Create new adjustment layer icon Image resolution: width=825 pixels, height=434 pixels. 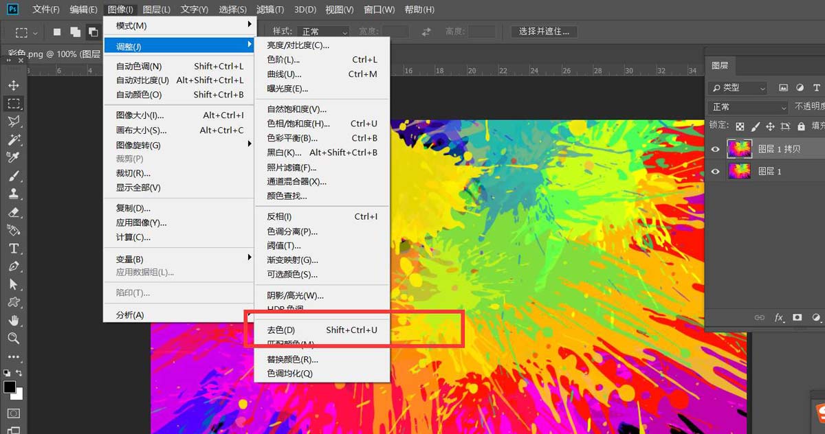click(816, 318)
